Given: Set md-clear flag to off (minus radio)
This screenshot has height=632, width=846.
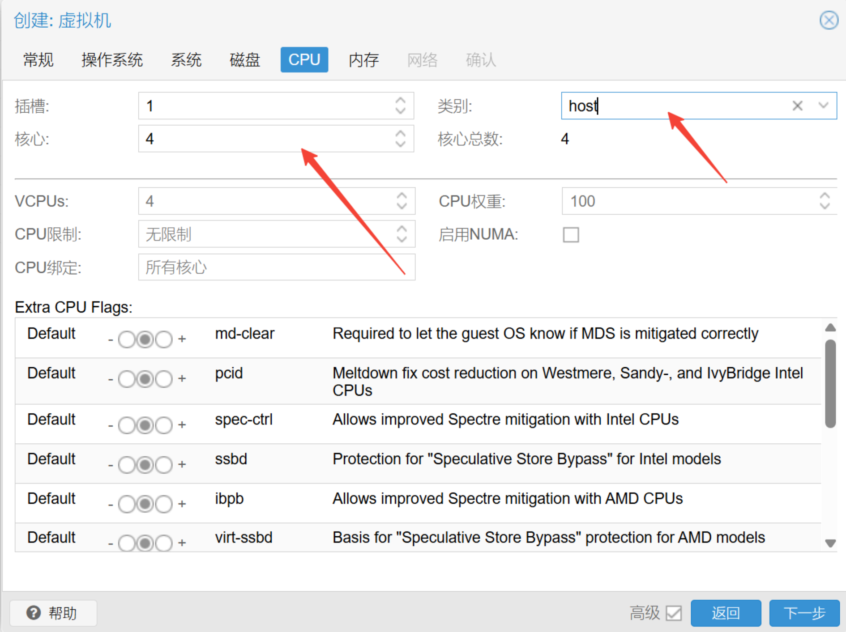Looking at the screenshot, I should pyautogui.click(x=127, y=339).
